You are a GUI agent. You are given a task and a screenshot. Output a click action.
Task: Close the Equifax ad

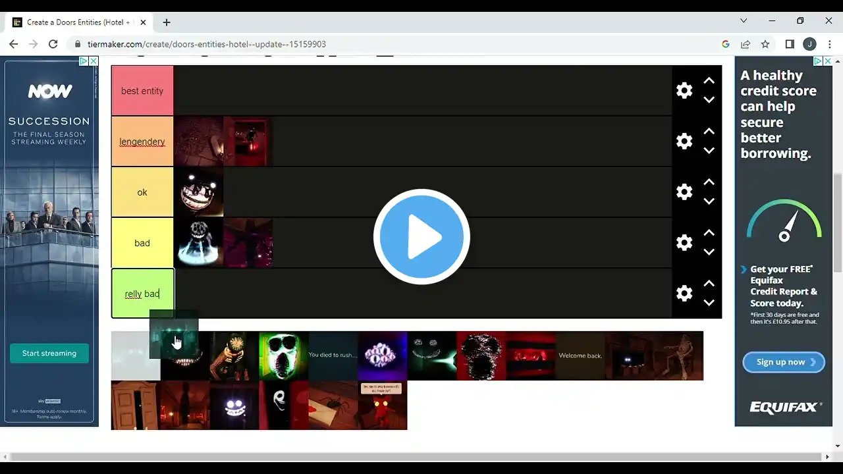click(x=827, y=61)
